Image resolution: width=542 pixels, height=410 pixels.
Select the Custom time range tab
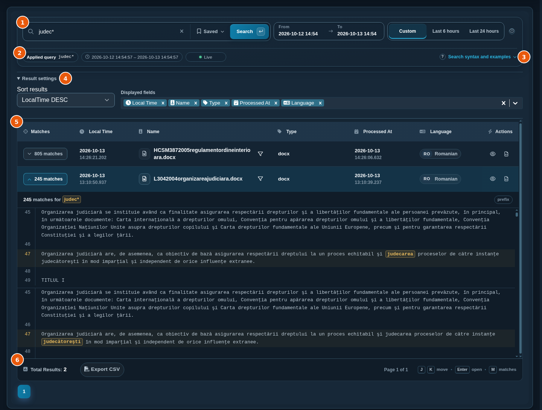[x=408, y=31]
